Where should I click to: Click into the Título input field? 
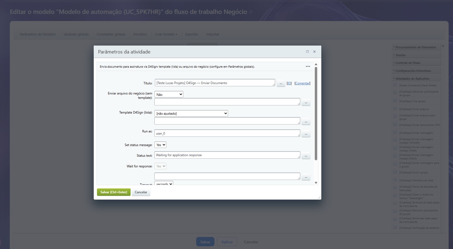pos(215,83)
